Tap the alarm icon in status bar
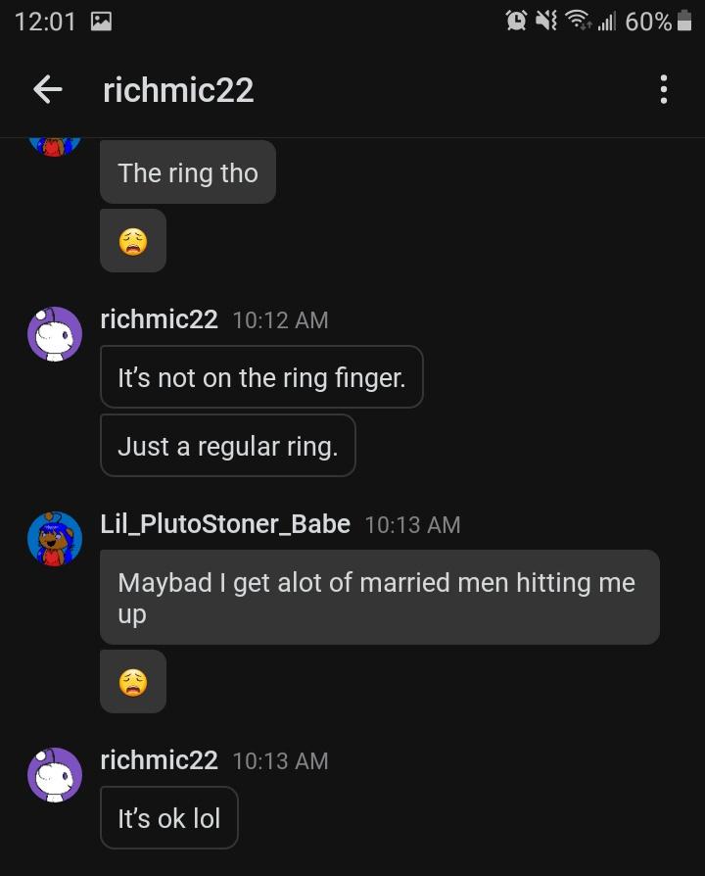The image size is (705, 876). (516, 20)
